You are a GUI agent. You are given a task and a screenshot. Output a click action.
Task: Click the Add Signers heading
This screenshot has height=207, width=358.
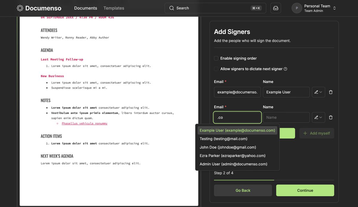(x=232, y=32)
